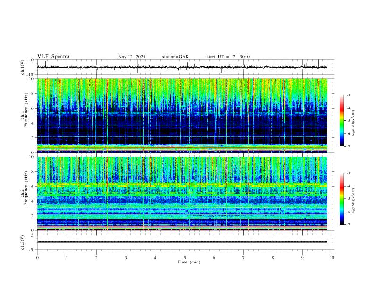The height and width of the screenshot is (289, 374).
Task: Click inside the ch.1 spectrogram panel
Action: coord(182,115)
